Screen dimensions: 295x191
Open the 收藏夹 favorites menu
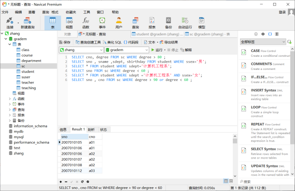pos(71,12)
